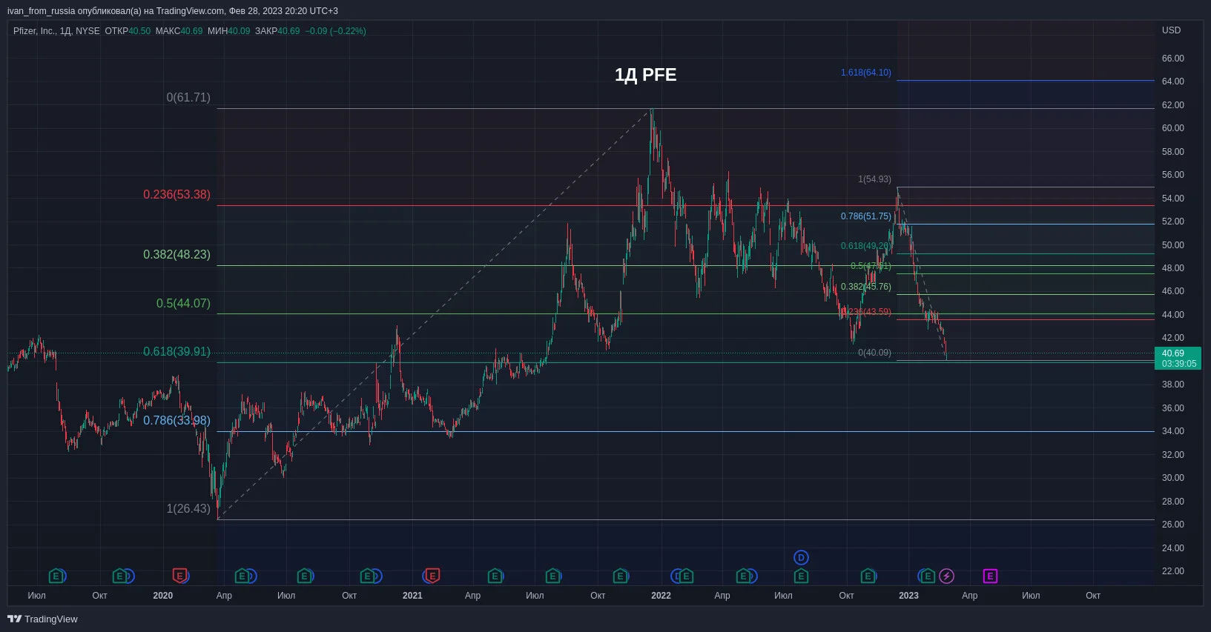
Task: Click the green label '0.5(44.07)'
Action: [183, 303]
